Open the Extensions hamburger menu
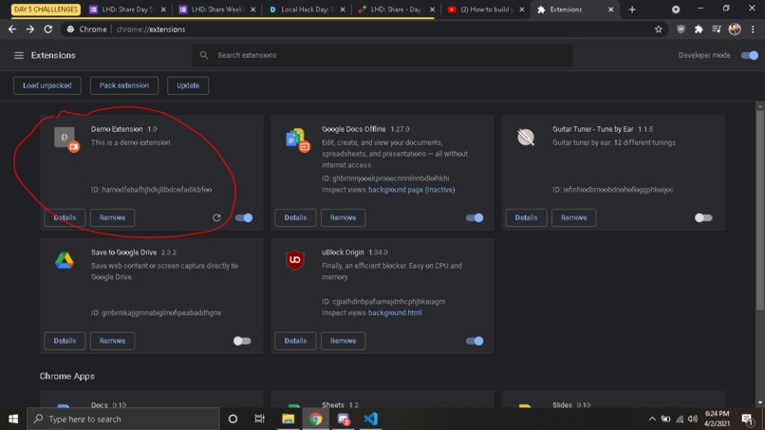The height and width of the screenshot is (430, 765). point(19,55)
